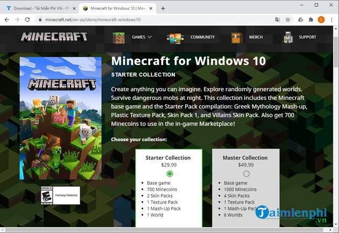
Task: Click the 700 Minecoins list item
Action: coord(162,190)
